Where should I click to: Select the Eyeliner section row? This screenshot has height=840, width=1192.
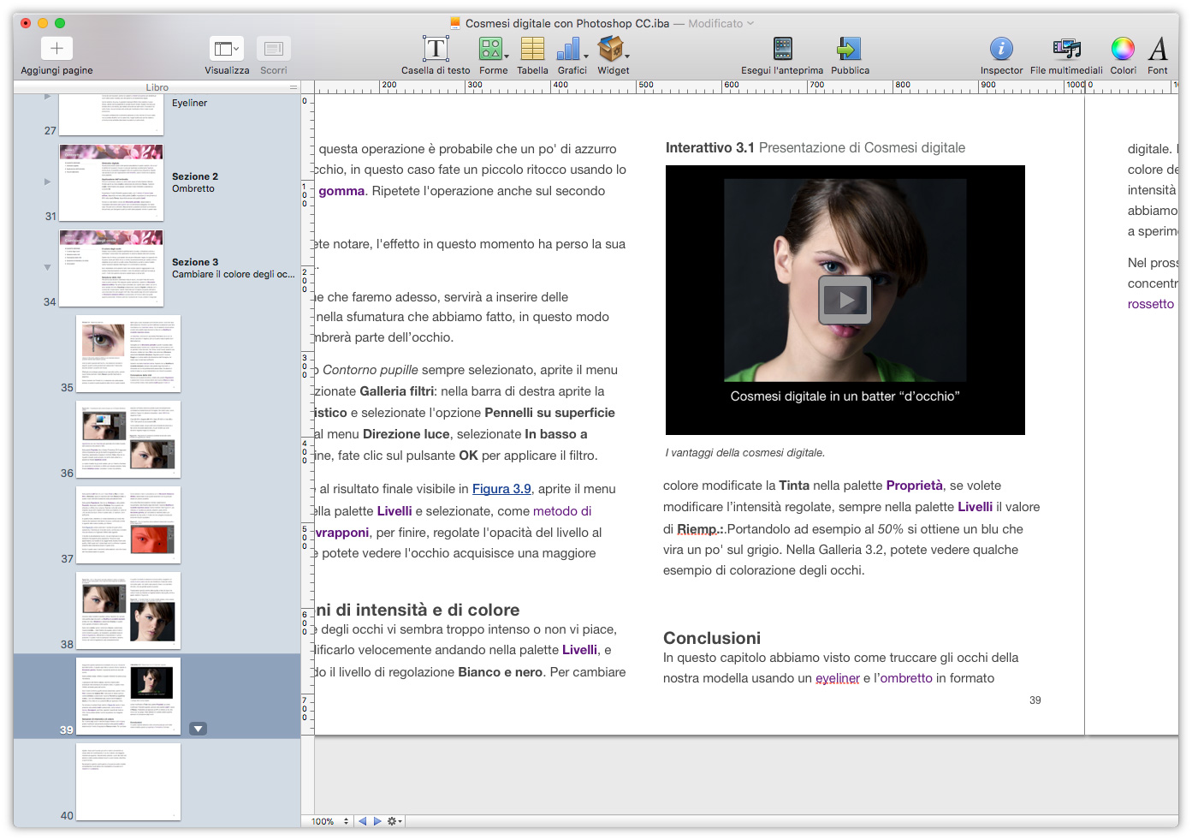157,114
